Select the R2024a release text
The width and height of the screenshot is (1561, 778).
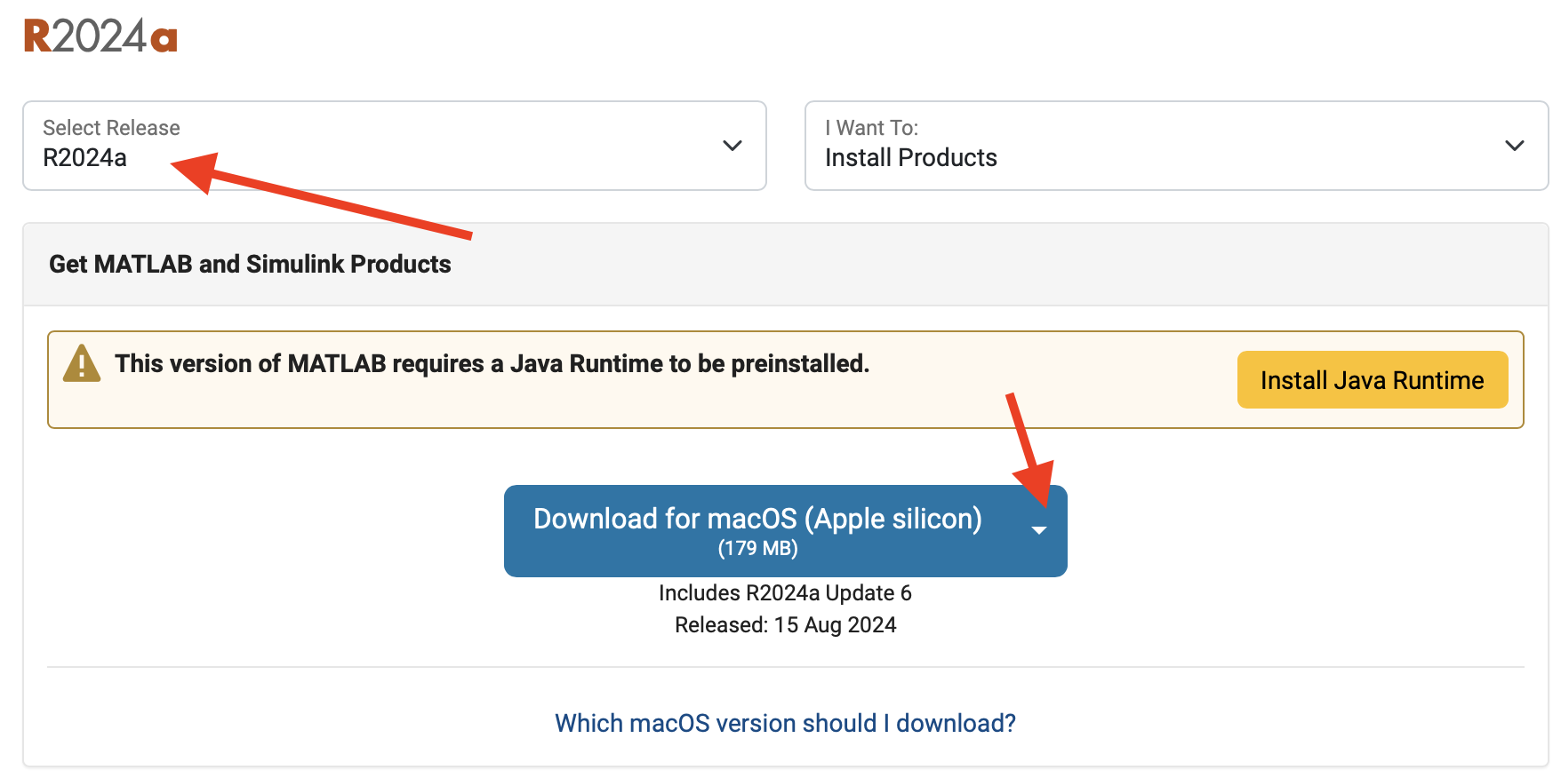84,158
